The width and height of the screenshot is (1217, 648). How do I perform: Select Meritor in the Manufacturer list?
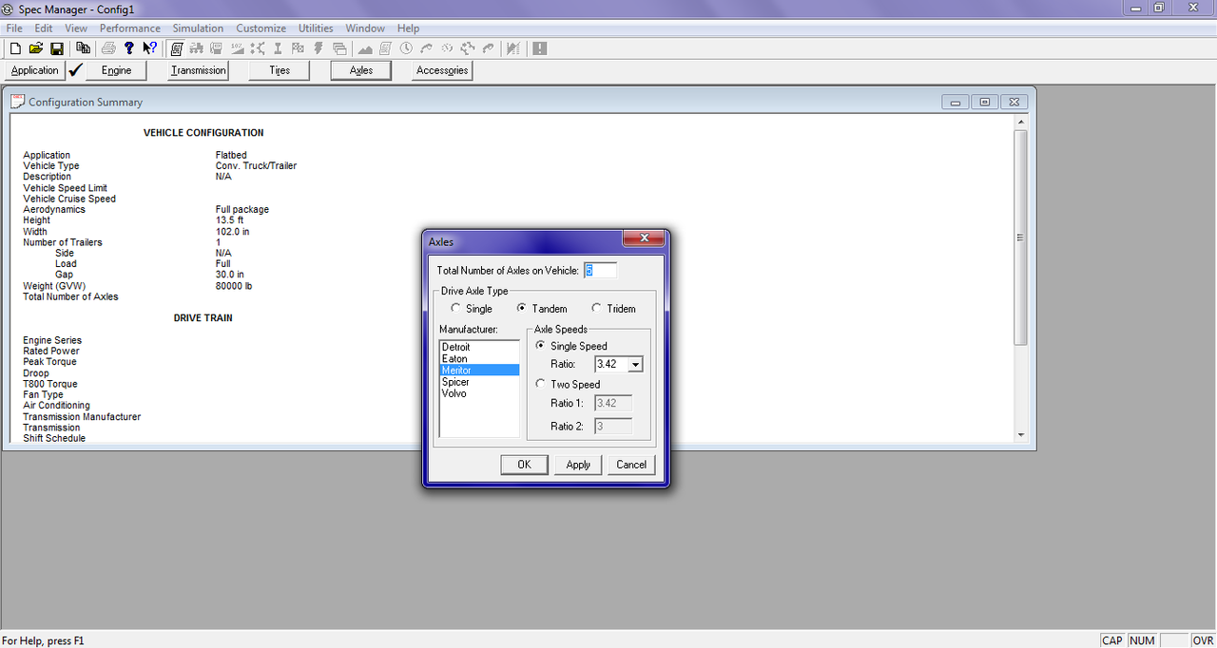(x=479, y=371)
